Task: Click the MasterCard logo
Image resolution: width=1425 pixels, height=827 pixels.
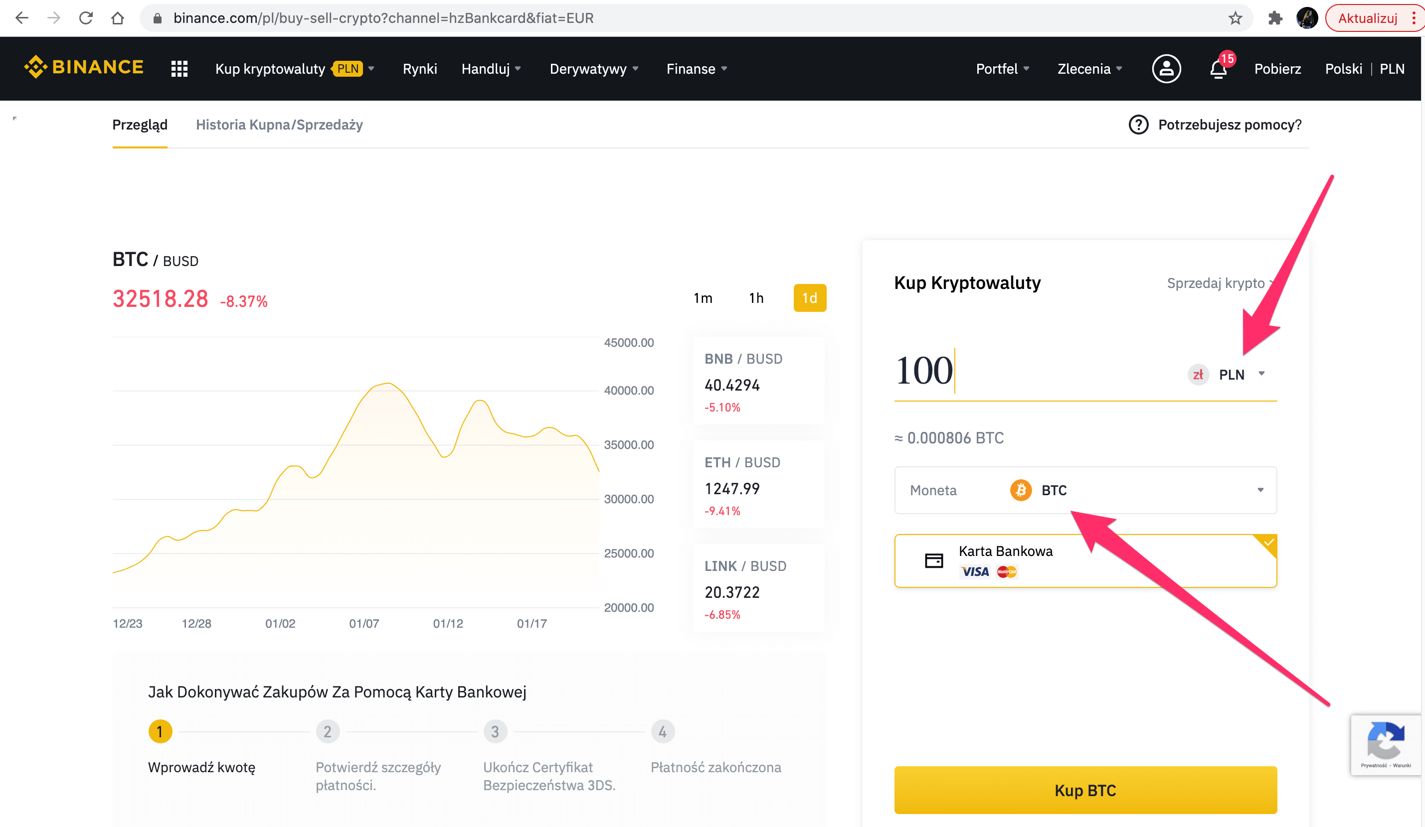Action: (x=1007, y=571)
